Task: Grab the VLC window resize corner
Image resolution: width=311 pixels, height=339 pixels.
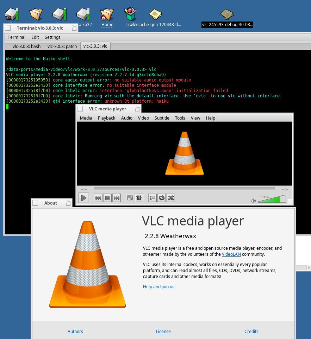Action: coord(290,202)
